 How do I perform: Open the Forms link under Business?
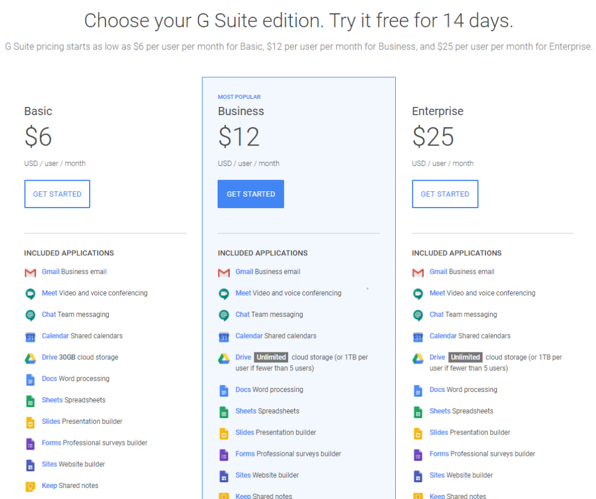pos(245,454)
